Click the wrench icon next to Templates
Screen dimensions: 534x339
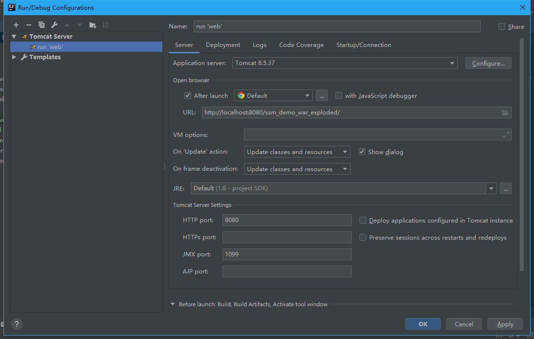click(x=24, y=57)
